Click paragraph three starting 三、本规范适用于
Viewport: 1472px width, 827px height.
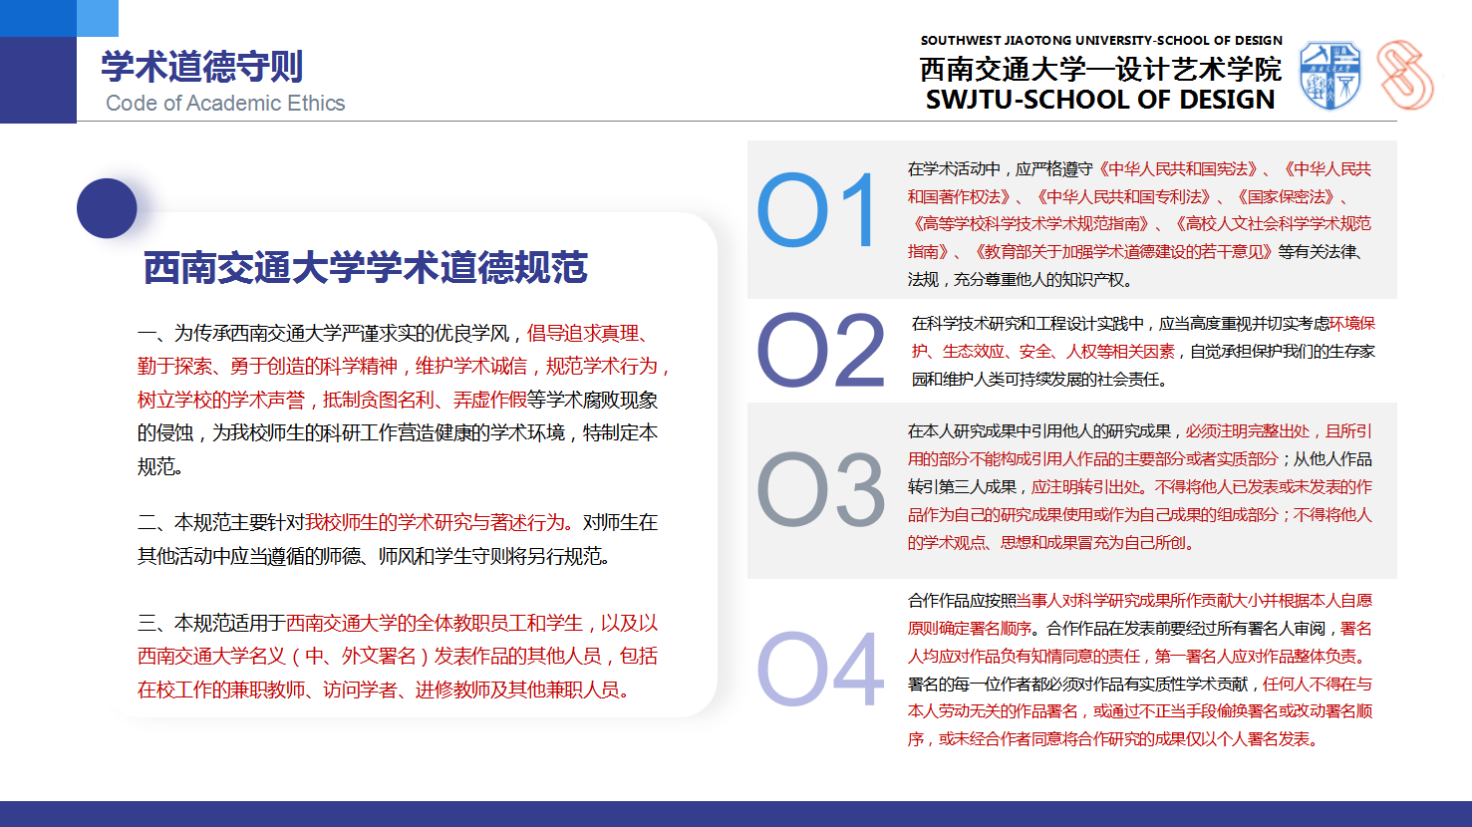(x=398, y=657)
